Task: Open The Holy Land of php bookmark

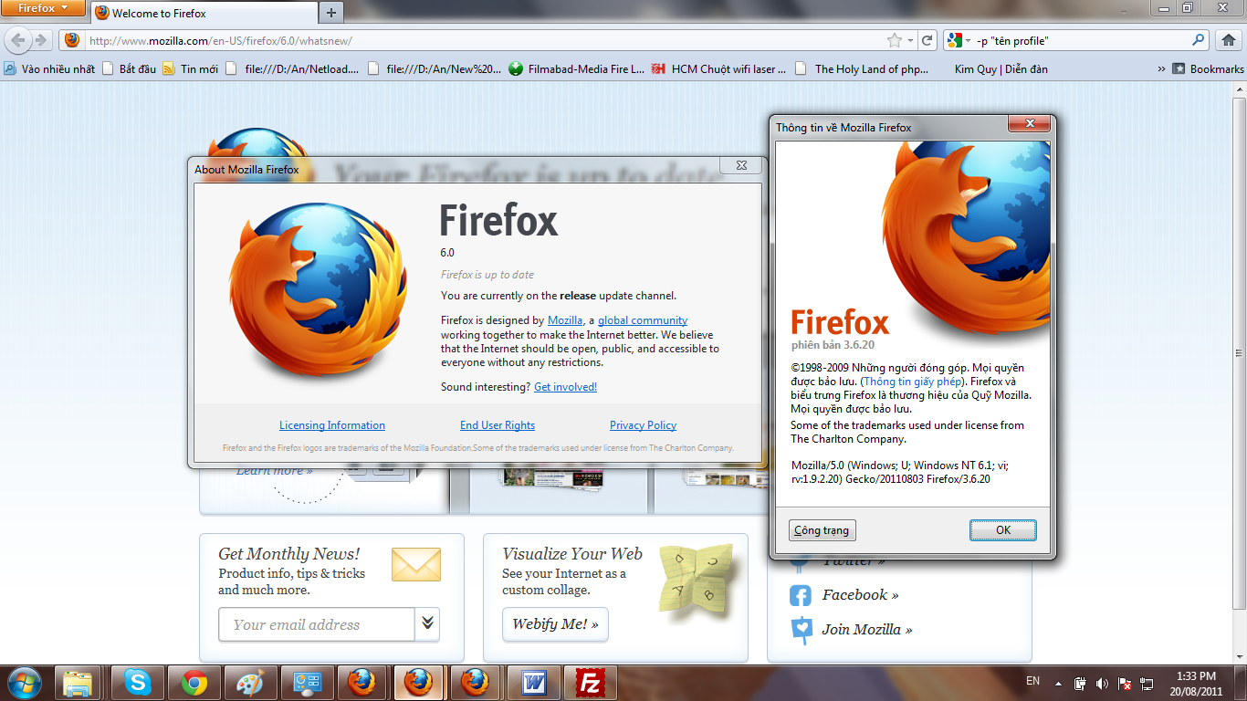Action: coord(862,68)
